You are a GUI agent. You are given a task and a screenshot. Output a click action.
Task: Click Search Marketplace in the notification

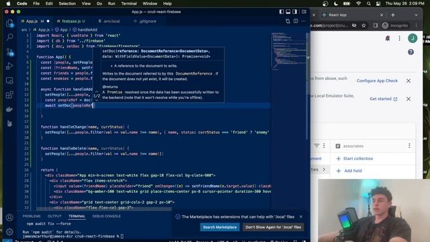[x=220, y=227]
